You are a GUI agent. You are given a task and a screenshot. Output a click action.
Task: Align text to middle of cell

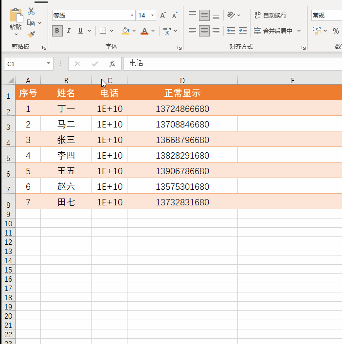pyautogui.click(x=204, y=15)
